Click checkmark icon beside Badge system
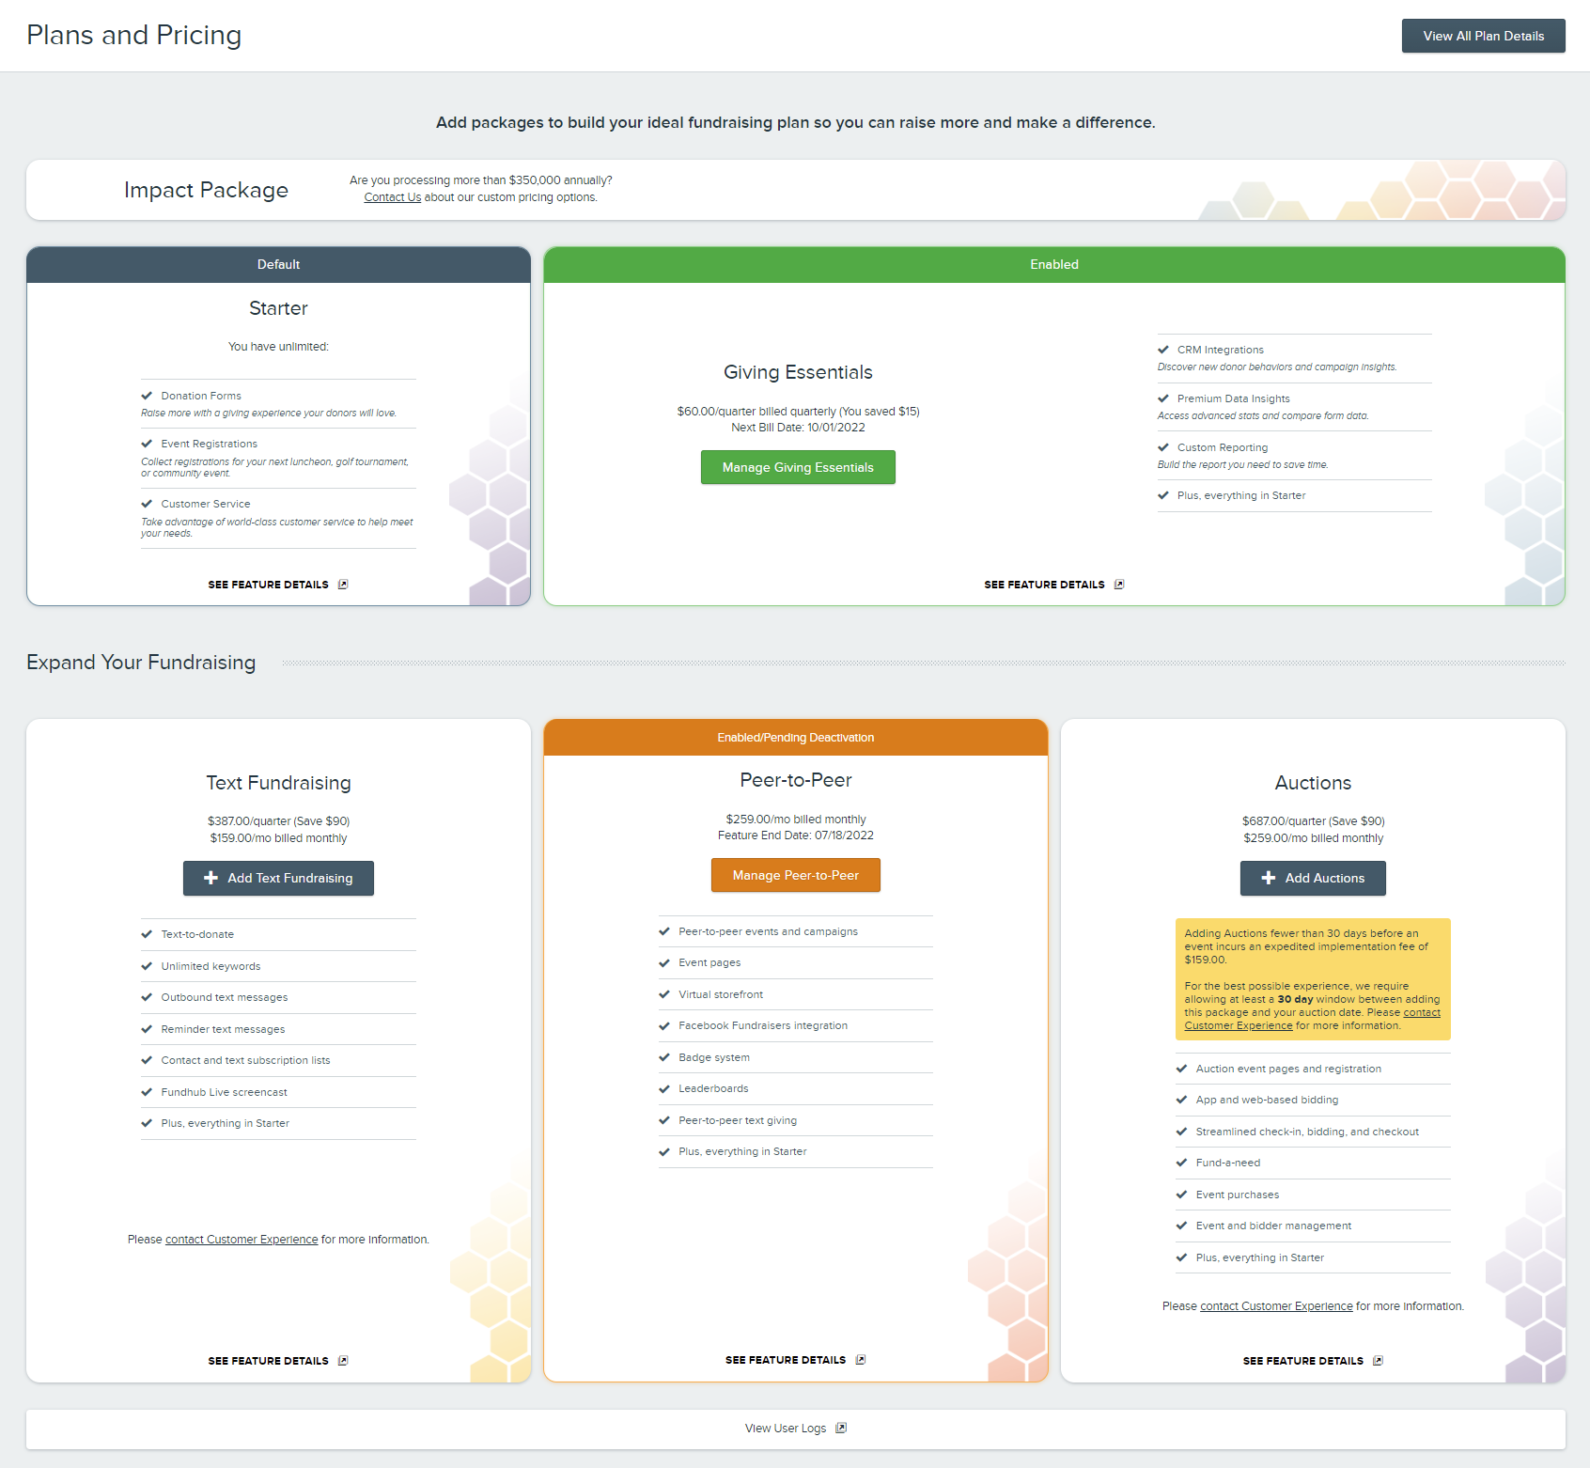 pos(664,1057)
